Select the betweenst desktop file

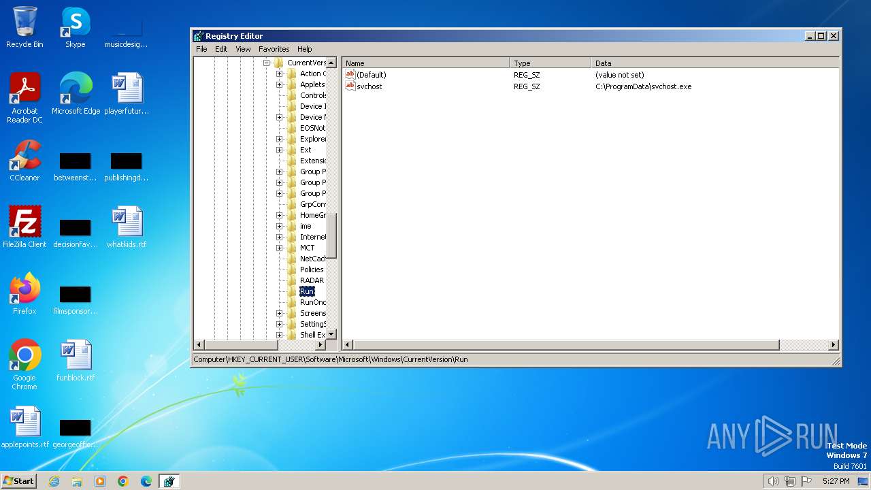point(76,167)
